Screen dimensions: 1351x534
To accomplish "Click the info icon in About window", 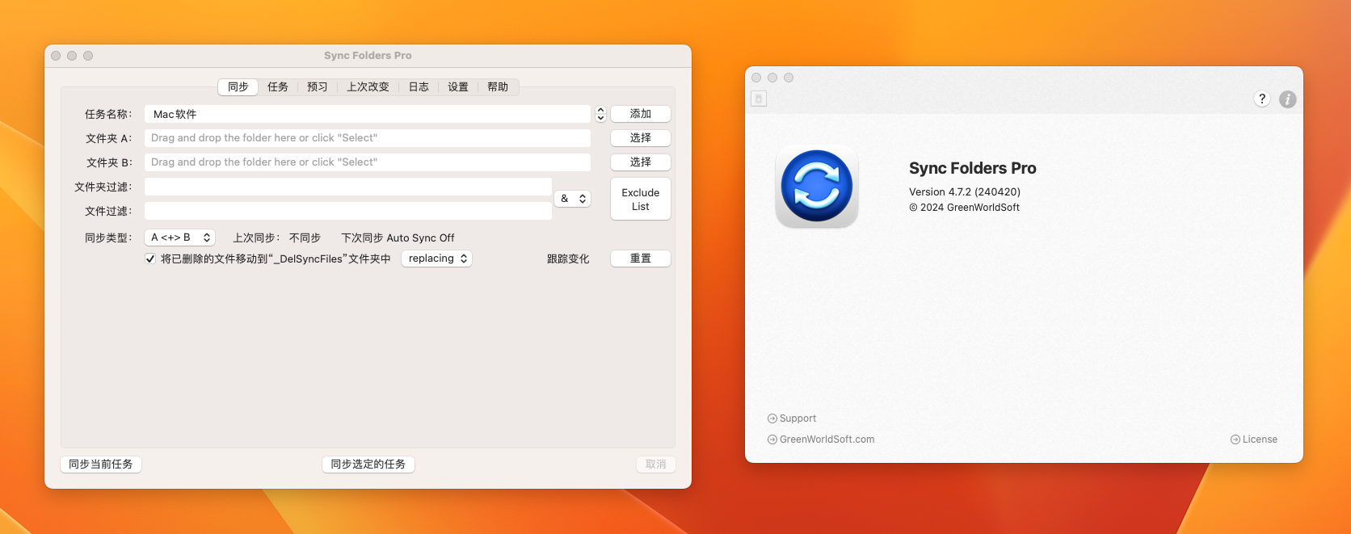I will pyautogui.click(x=1288, y=99).
